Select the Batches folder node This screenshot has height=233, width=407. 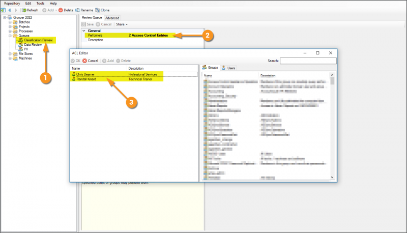[24, 22]
